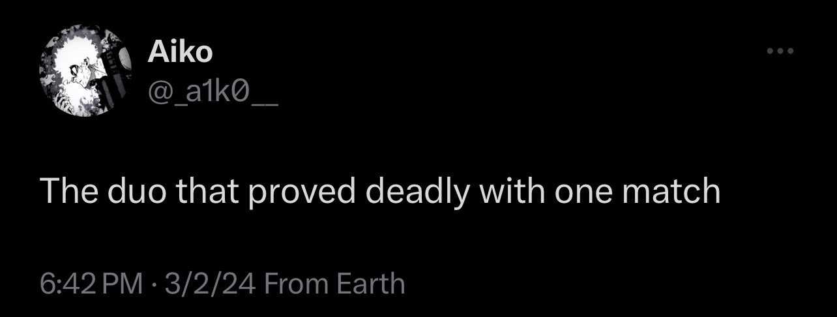
Task: Click the word "deadly" in the tweet
Action: [x=418, y=192]
